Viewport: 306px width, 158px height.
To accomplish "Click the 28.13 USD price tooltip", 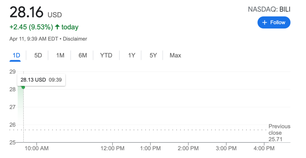I will (41, 80).
